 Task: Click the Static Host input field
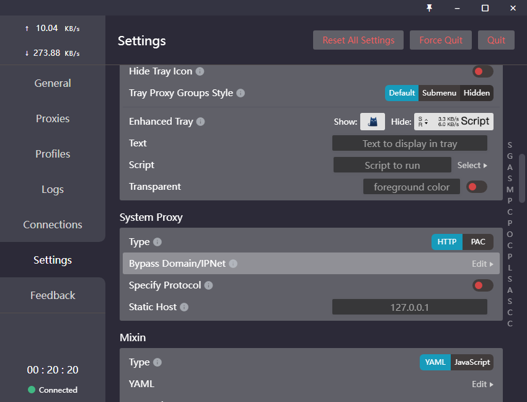tap(409, 307)
